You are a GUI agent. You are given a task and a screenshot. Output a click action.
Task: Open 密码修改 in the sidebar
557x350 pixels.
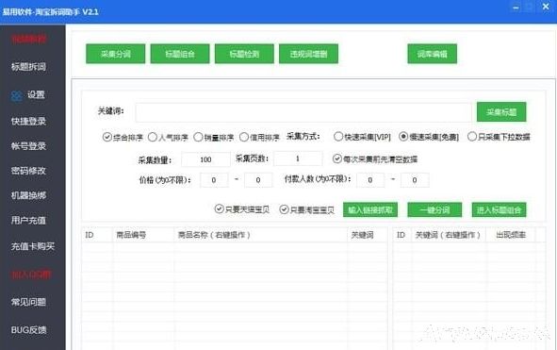[x=28, y=171]
